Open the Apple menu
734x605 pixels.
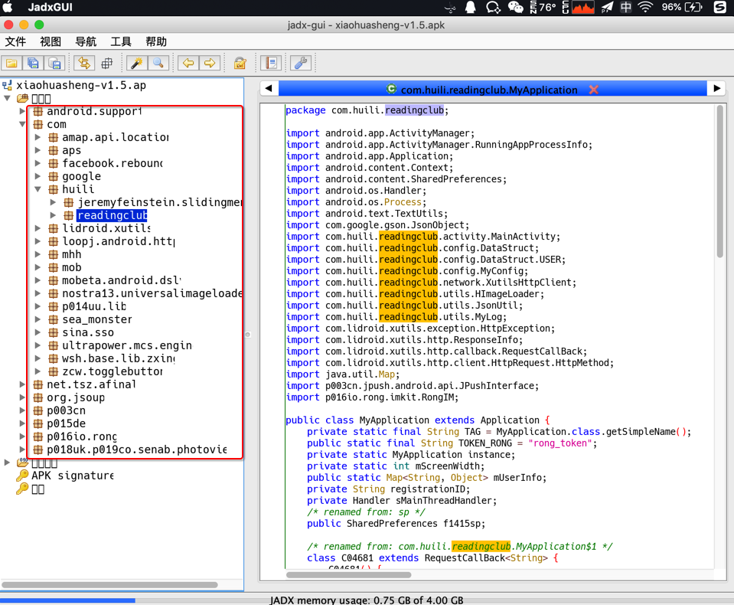pos(8,7)
